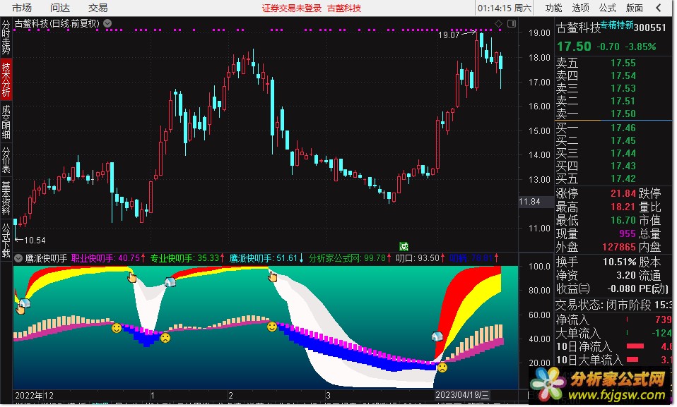
Task: Click the 最低 16.70 value
Action: (623, 220)
